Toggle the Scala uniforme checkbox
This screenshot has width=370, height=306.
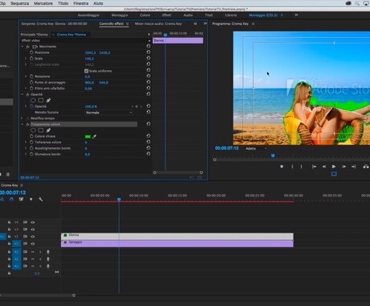86,71
